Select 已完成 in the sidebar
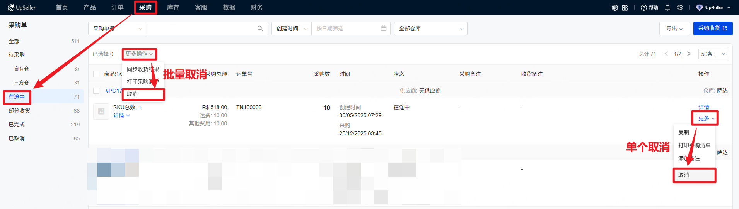Screen dimensions: 739x209 [17, 125]
